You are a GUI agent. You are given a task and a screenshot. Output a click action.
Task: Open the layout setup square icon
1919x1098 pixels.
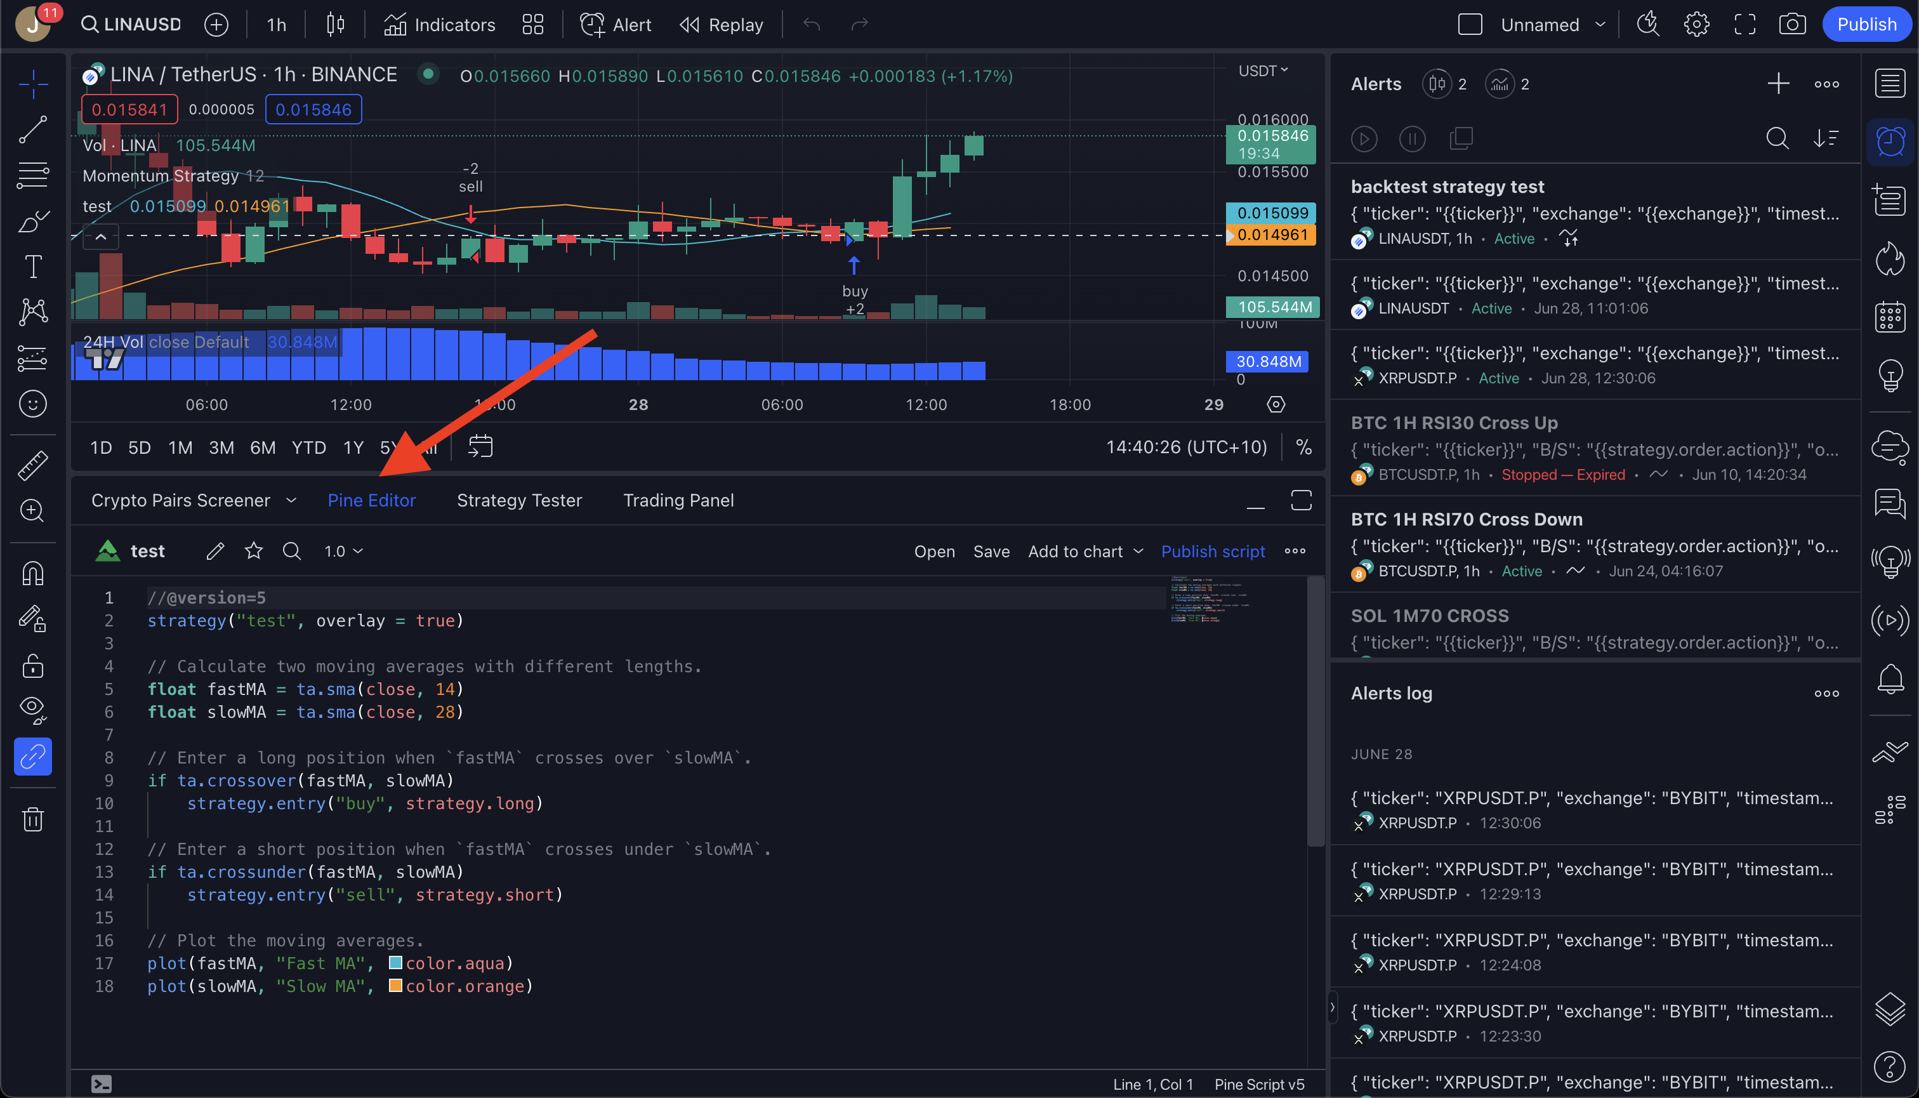[x=1470, y=24]
